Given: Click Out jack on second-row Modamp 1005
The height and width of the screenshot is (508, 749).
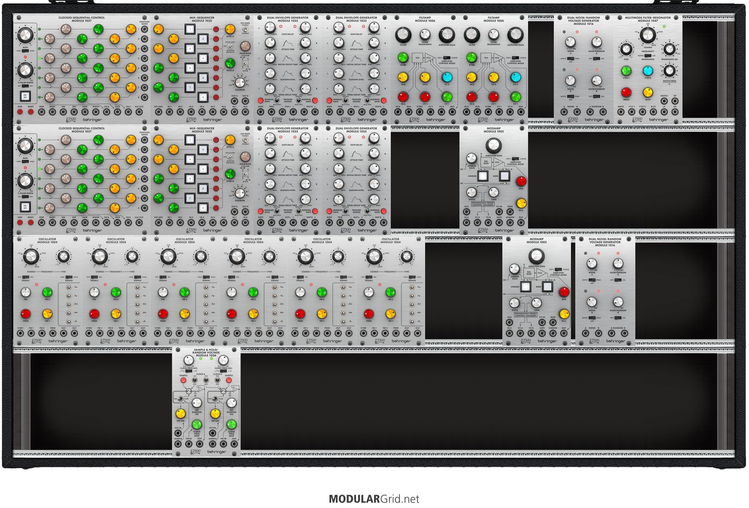Looking at the screenshot, I should tap(521, 223).
